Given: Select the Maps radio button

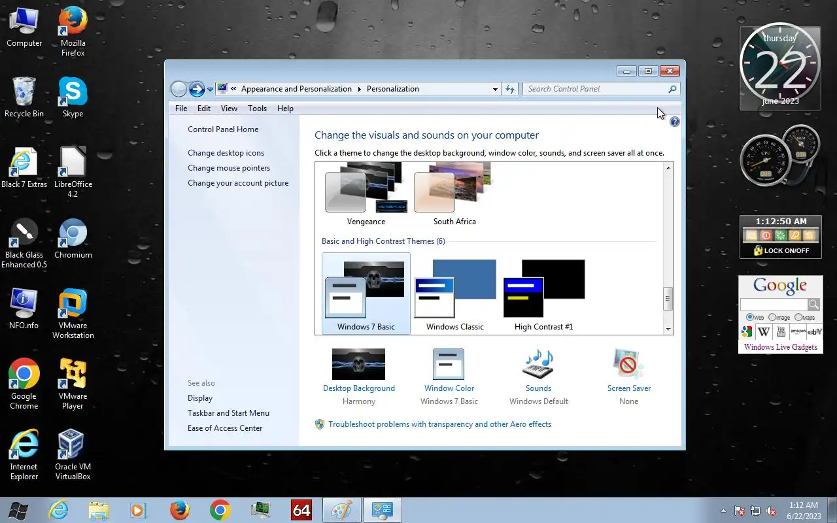Looking at the screenshot, I should point(798,317).
